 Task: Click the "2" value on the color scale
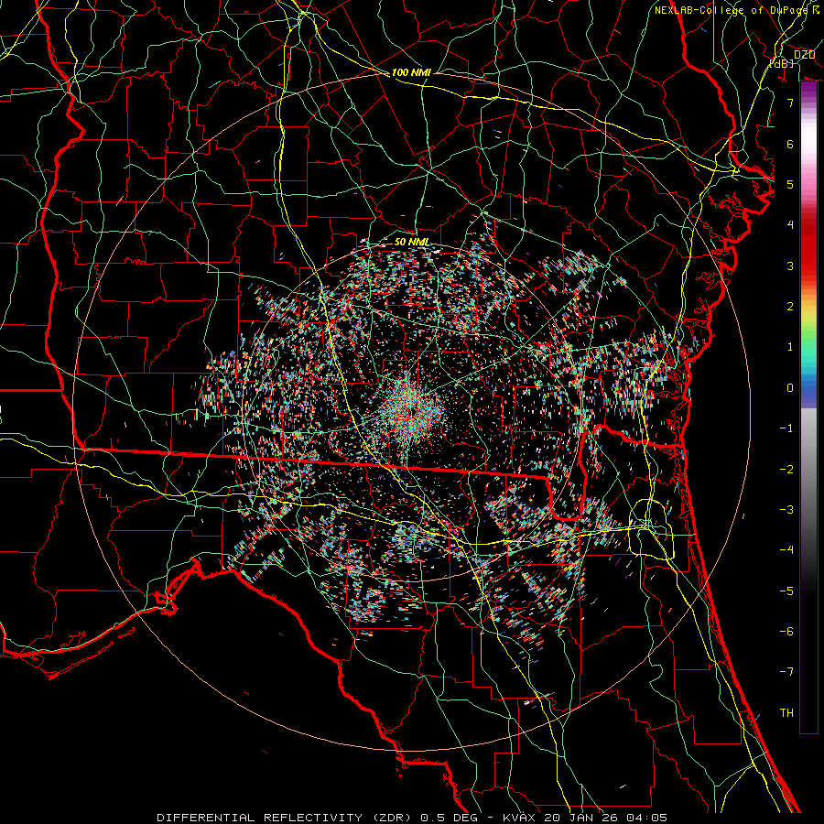[790, 307]
